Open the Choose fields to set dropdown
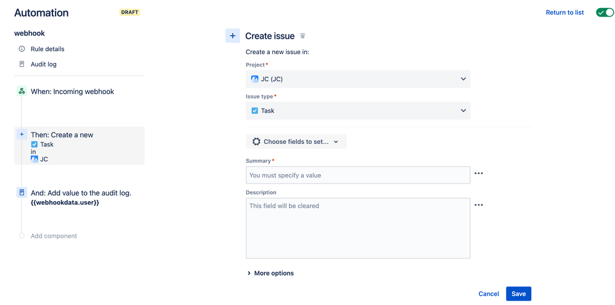Image resolution: width=615 pixels, height=305 pixels. (296, 141)
